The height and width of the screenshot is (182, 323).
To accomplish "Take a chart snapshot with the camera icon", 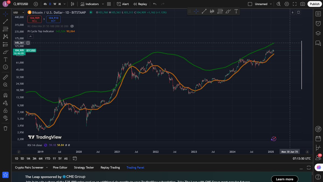I will click(x=303, y=4).
